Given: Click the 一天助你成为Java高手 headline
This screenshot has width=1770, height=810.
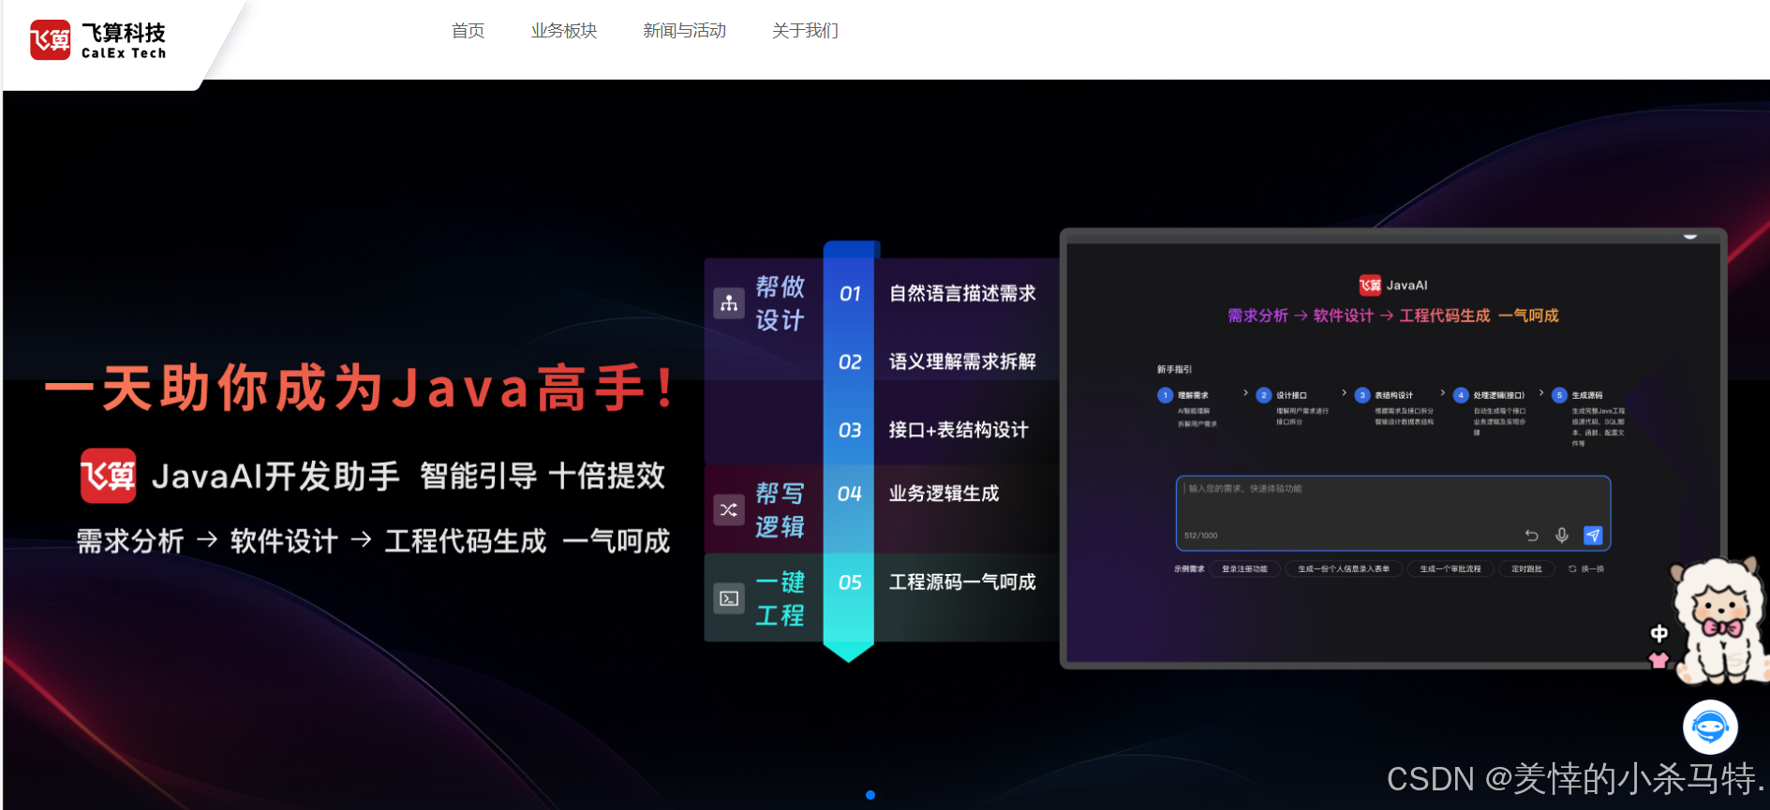Looking at the screenshot, I should pyautogui.click(x=361, y=387).
